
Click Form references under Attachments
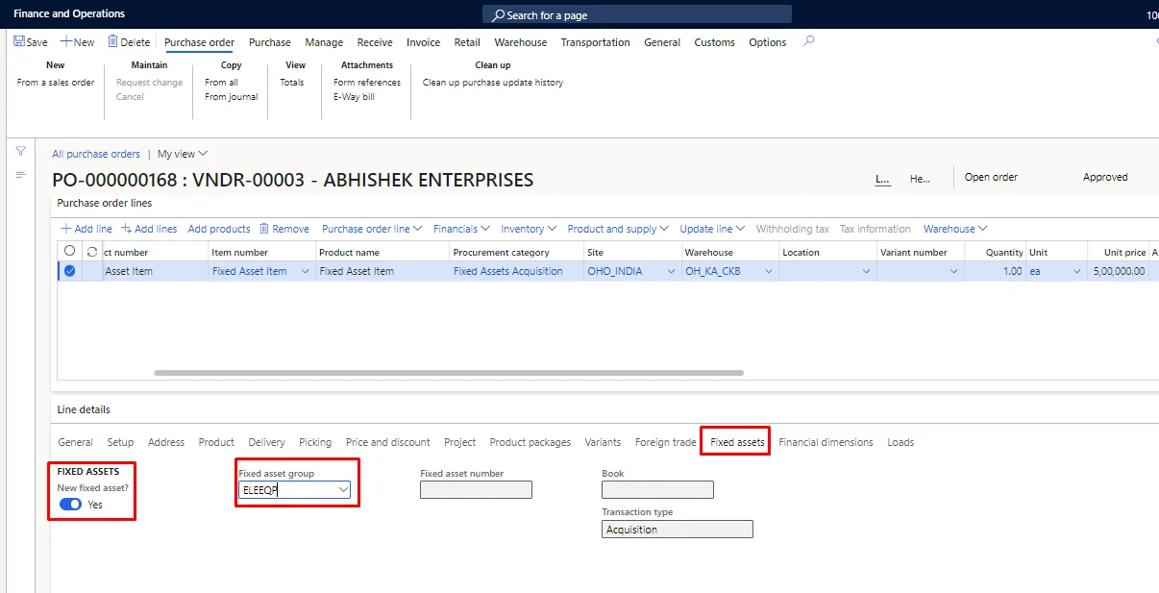367,83
